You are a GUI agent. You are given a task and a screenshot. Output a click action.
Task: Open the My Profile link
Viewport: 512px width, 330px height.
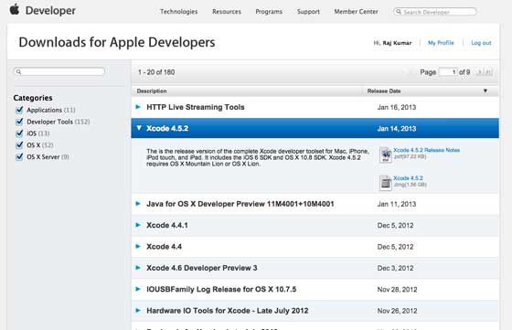tap(441, 43)
